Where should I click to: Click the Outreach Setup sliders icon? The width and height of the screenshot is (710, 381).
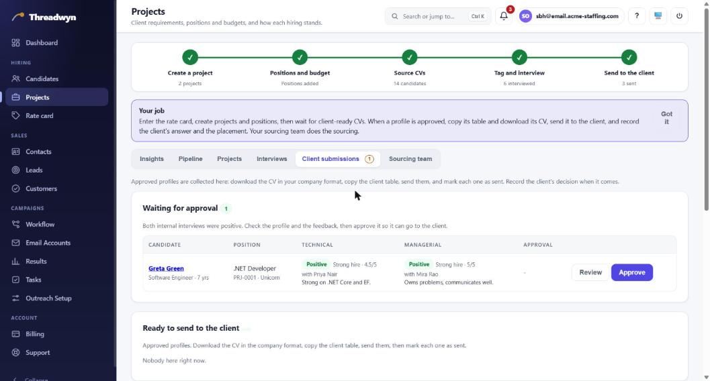pos(16,298)
